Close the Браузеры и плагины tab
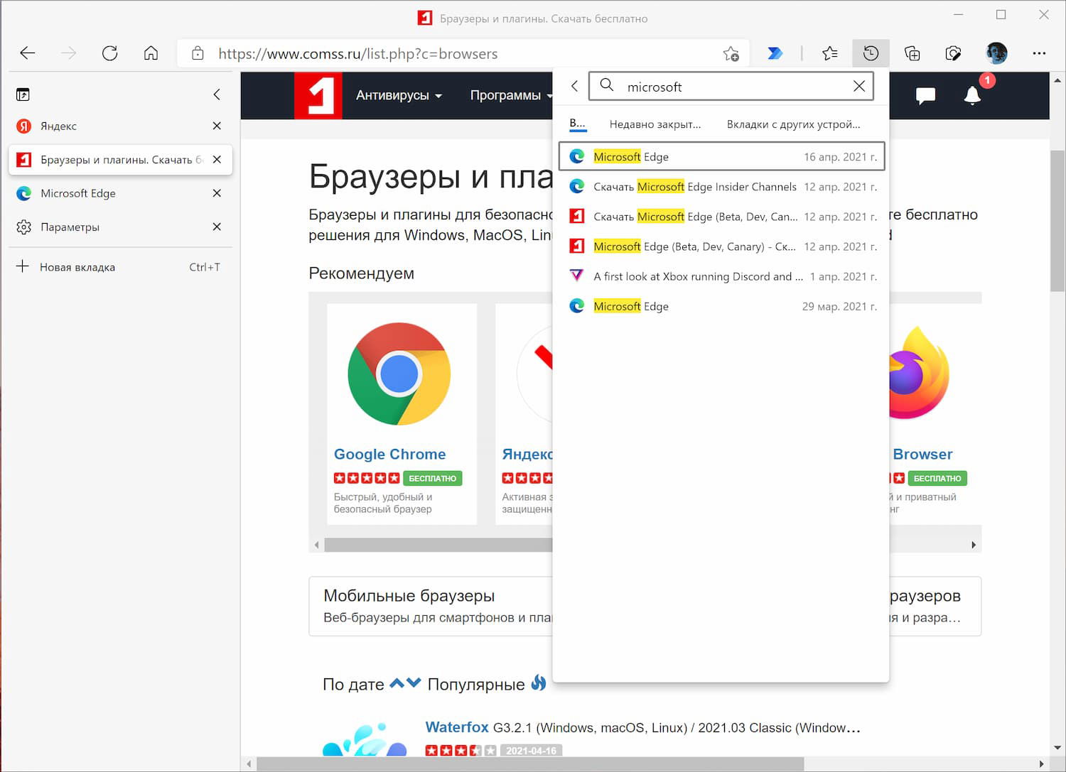The image size is (1066, 772). click(217, 160)
